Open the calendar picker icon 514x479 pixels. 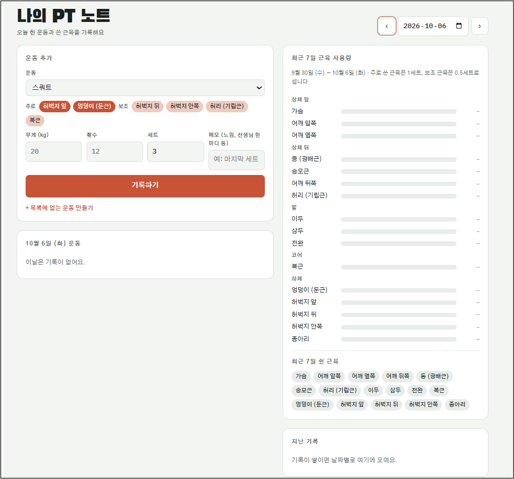tap(459, 26)
